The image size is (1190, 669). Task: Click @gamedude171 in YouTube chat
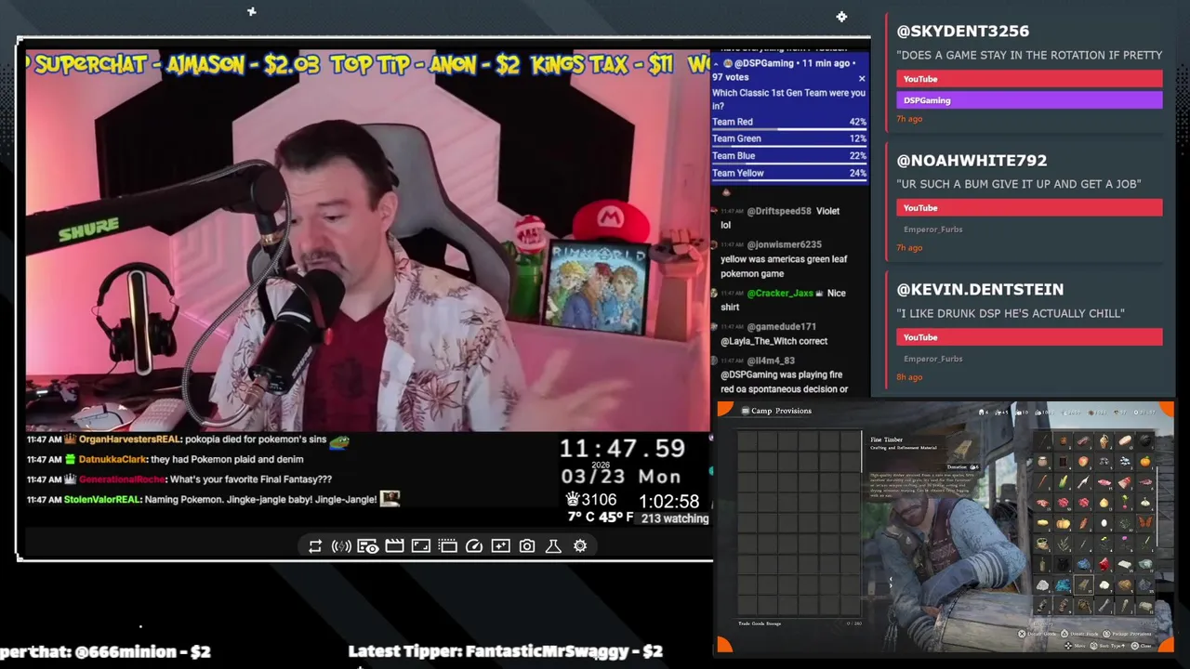(x=781, y=327)
